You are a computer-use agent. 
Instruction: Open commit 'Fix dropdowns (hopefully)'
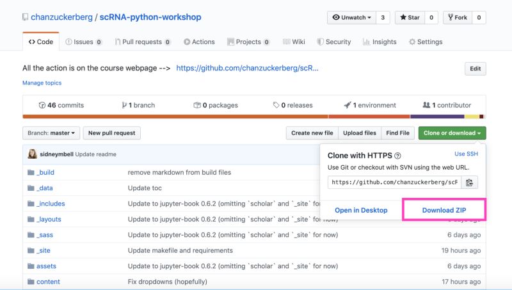168,282
